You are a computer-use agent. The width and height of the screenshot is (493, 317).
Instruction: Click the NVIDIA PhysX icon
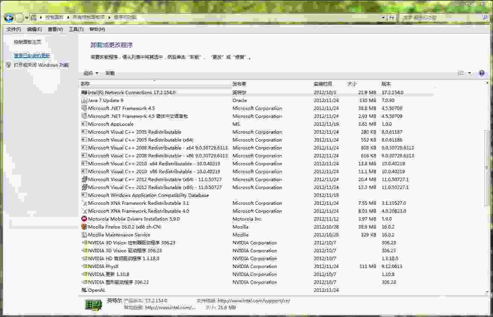pos(84,266)
